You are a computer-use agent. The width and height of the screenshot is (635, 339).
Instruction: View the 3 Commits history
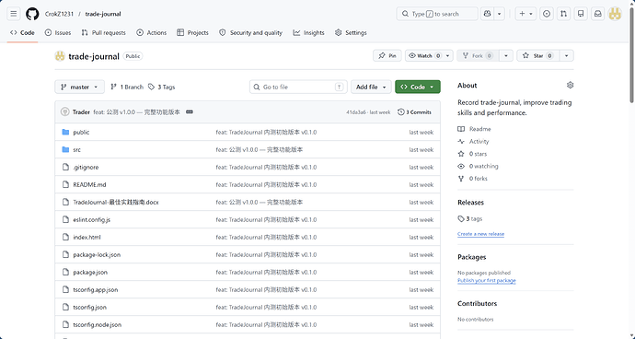click(x=415, y=111)
